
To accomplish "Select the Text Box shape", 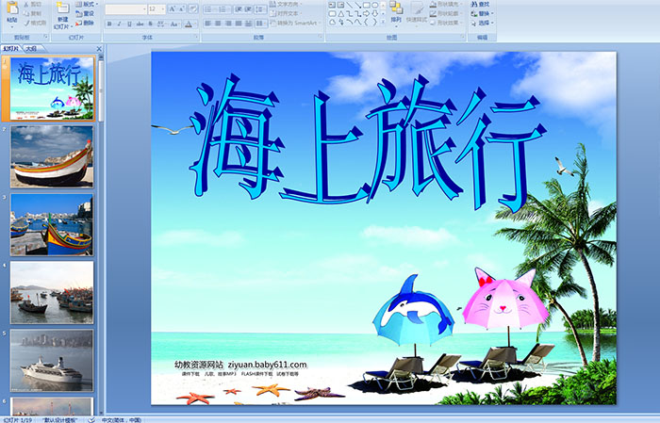I will tap(332, 5).
